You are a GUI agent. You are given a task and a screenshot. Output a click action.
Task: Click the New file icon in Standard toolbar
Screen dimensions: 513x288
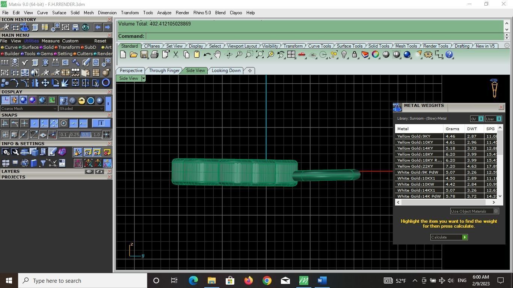pyautogui.click(x=123, y=55)
